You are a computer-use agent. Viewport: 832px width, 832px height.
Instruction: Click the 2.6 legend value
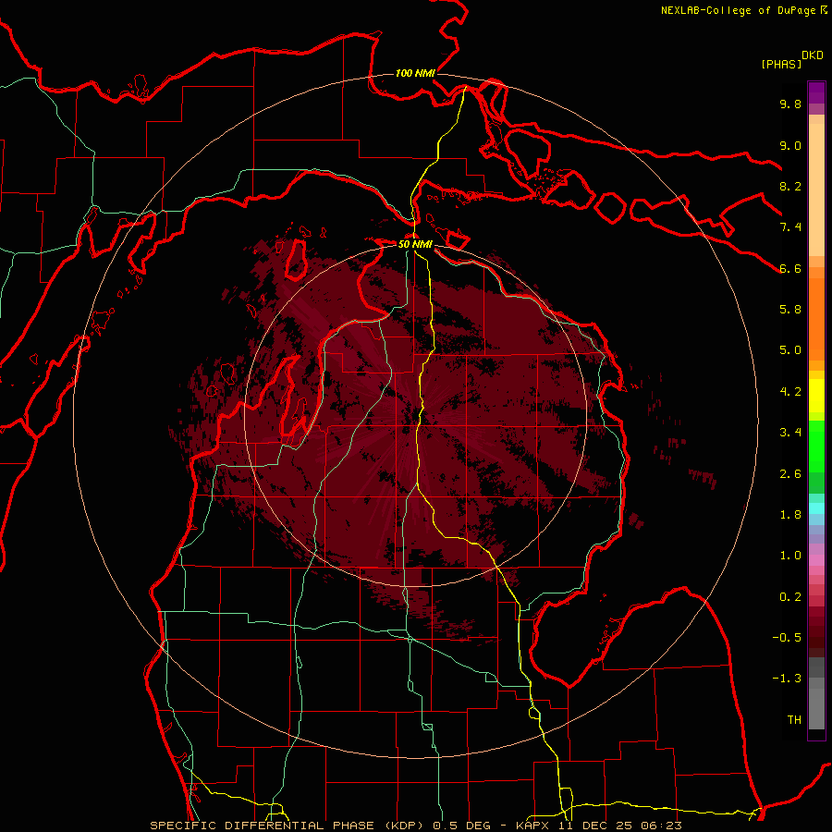pyautogui.click(x=790, y=474)
